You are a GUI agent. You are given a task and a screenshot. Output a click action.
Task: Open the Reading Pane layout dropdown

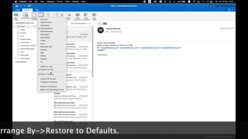tap(48, 15)
